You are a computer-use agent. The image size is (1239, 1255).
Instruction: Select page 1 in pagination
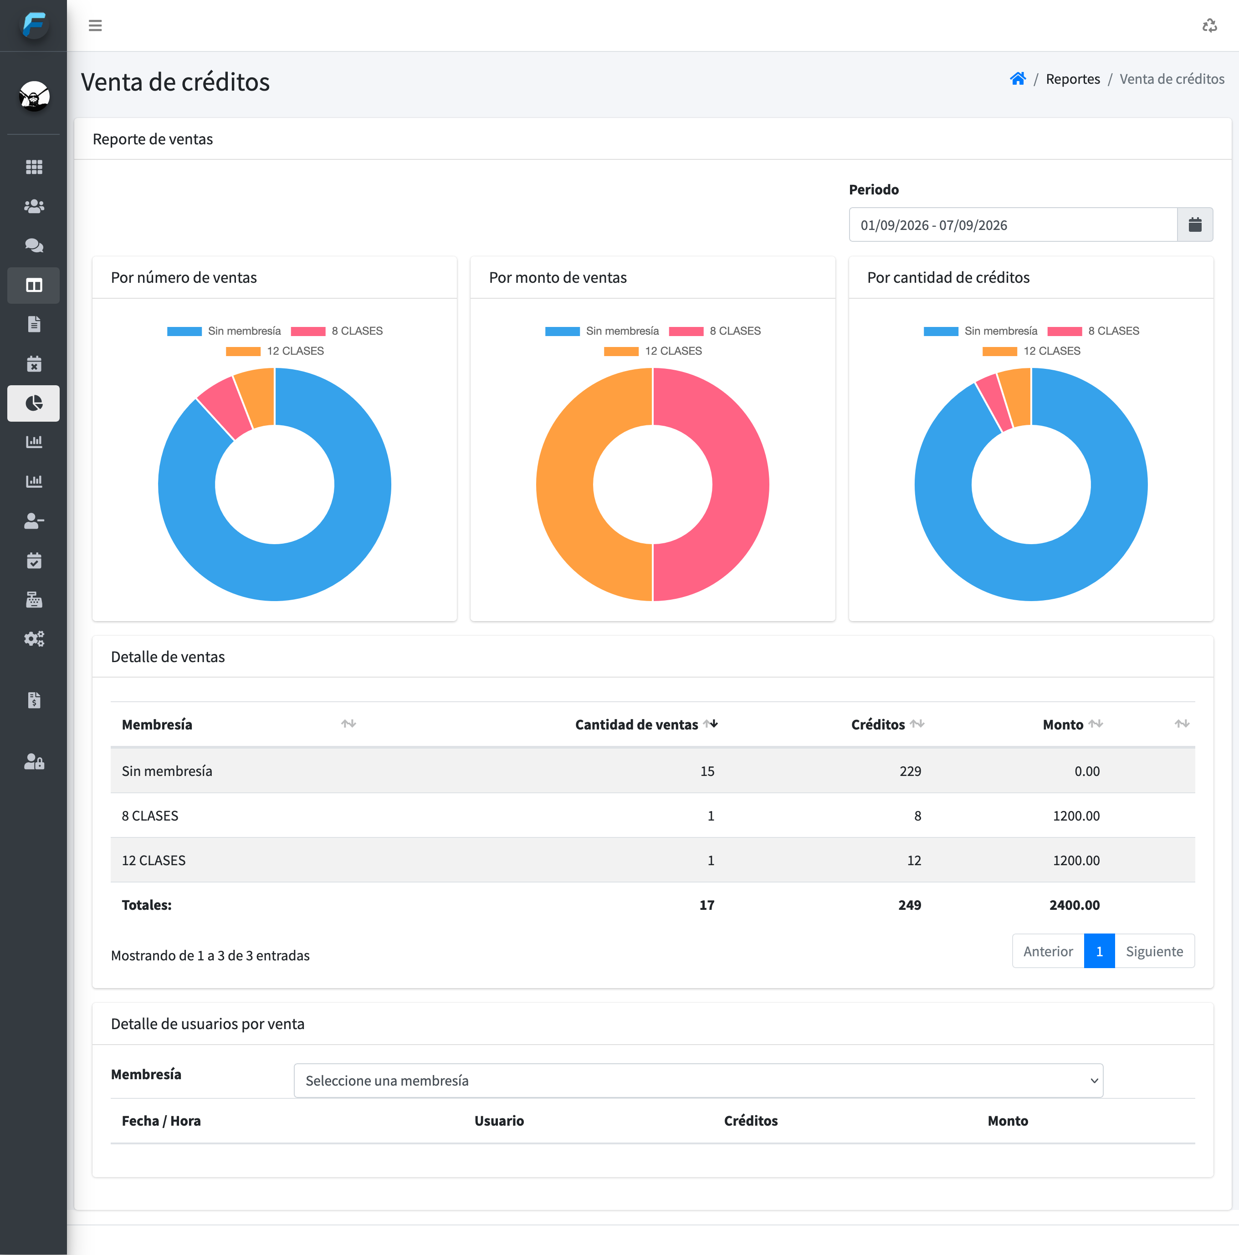coord(1099,951)
